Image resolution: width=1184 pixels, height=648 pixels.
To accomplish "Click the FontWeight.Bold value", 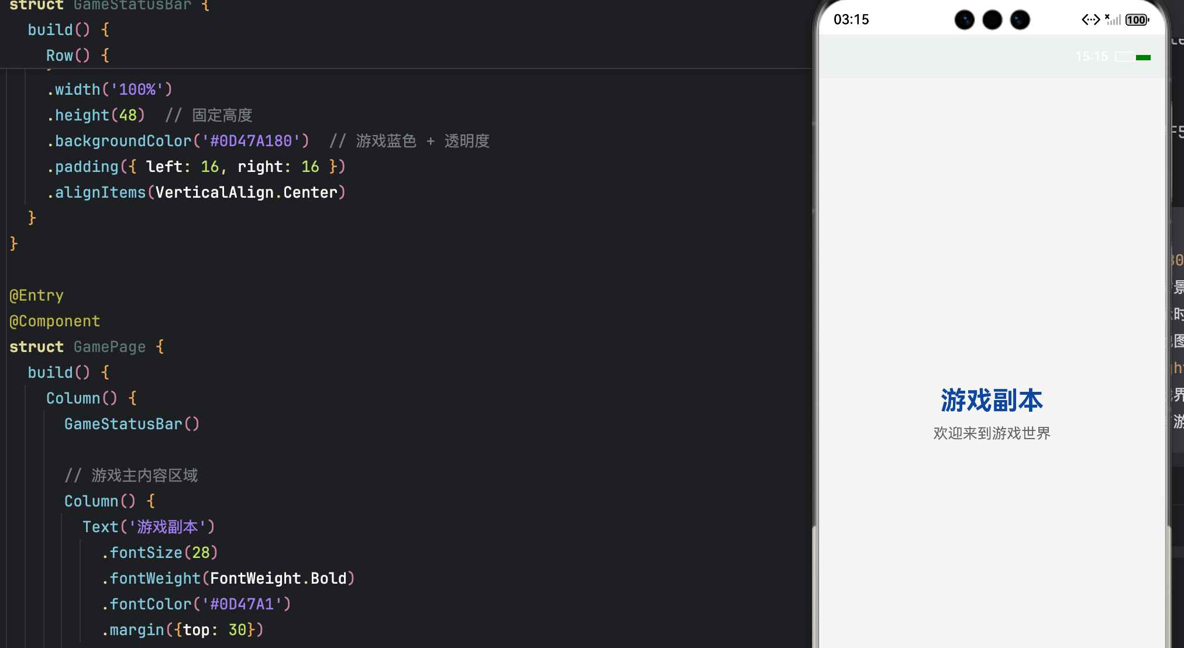I will click(x=278, y=578).
